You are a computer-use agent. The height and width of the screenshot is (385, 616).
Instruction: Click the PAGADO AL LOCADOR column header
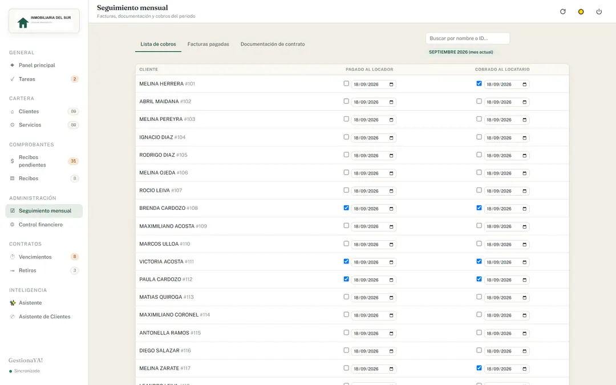point(369,69)
